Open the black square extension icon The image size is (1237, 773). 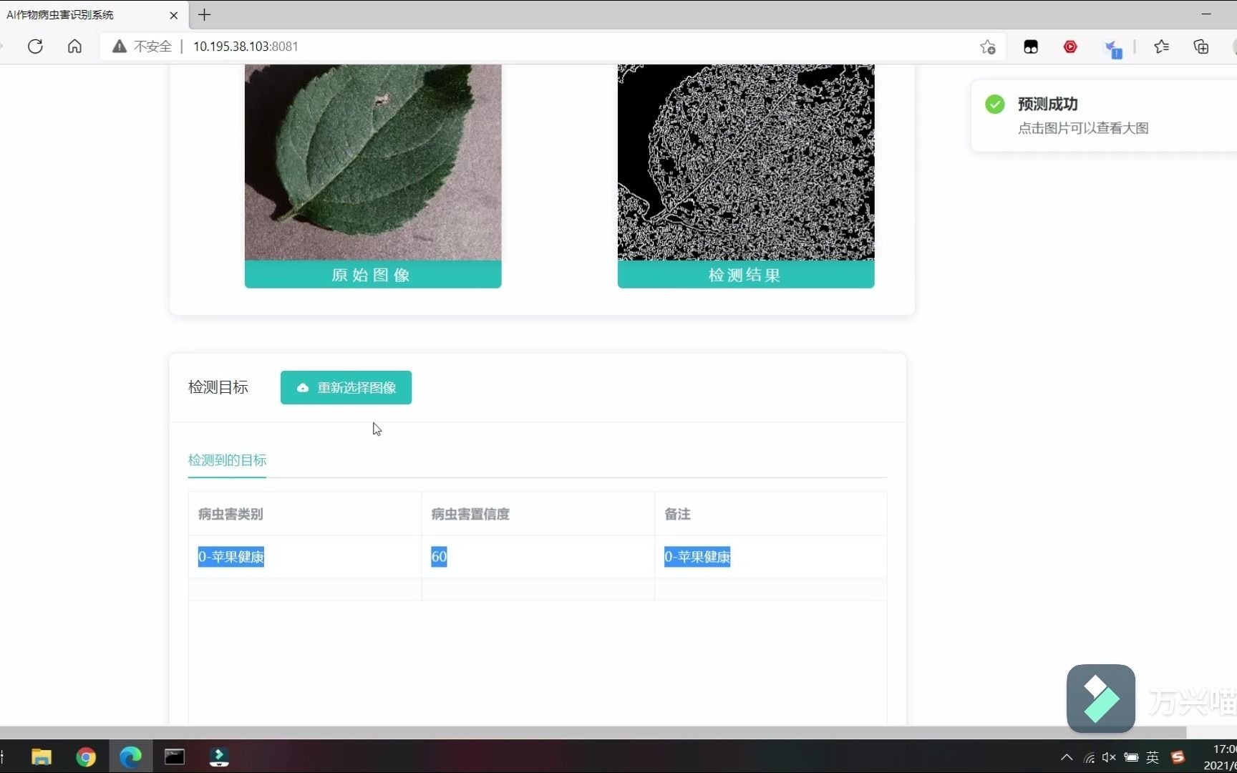point(1031,47)
